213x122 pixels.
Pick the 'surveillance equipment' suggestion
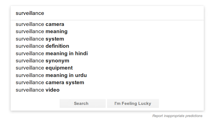coord(44,68)
